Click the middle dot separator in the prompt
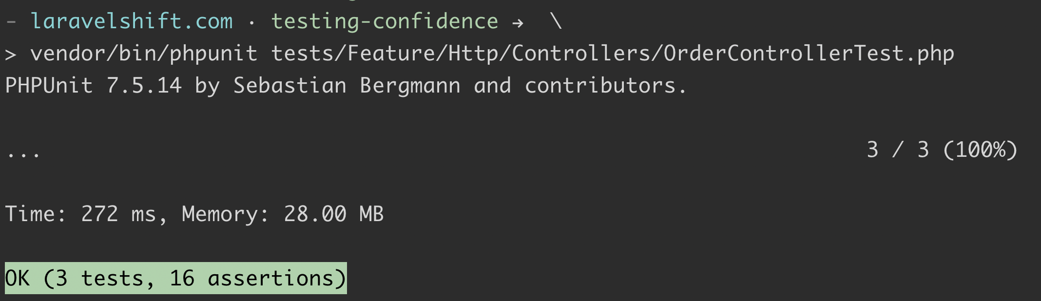This screenshot has width=1041, height=301. click(x=251, y=22)
